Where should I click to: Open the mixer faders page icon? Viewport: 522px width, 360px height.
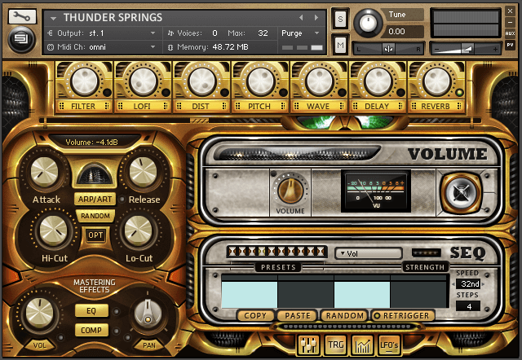click(309, 345)
